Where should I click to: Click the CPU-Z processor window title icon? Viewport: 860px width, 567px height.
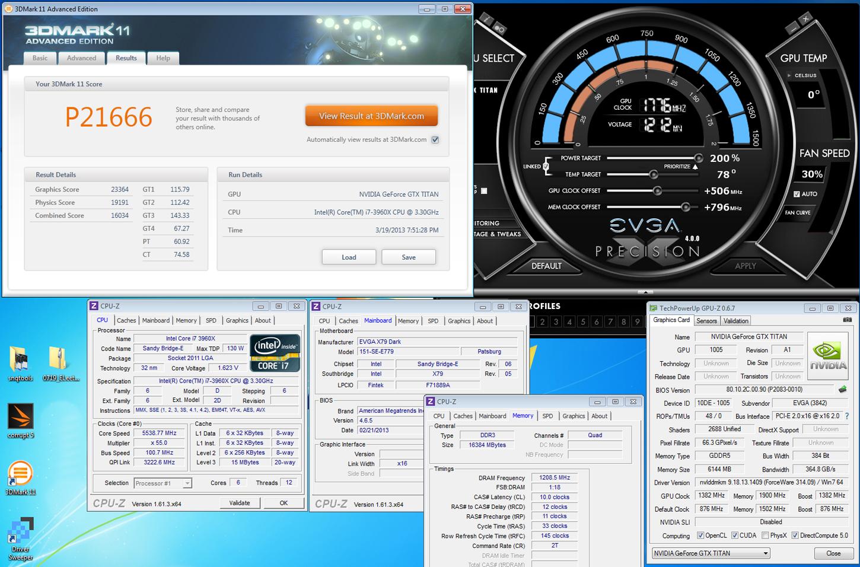pos(94,306)
